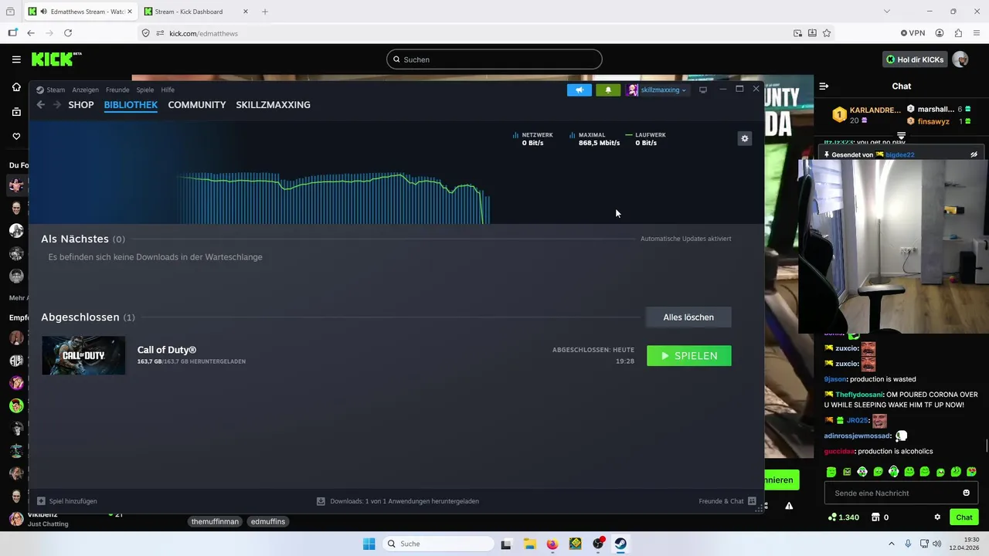The height and width of the screenshot is (556, 989).
Task: Show hidden tray icons chevron
Action: 891,544
